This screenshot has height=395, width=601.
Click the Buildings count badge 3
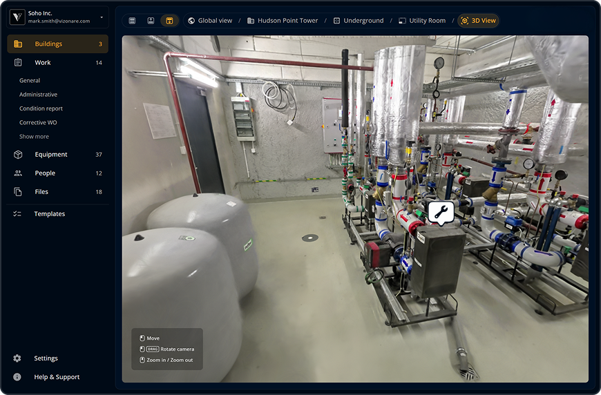coord(100,44)
